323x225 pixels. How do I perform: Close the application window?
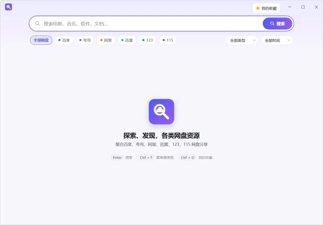tap(317, 7)
